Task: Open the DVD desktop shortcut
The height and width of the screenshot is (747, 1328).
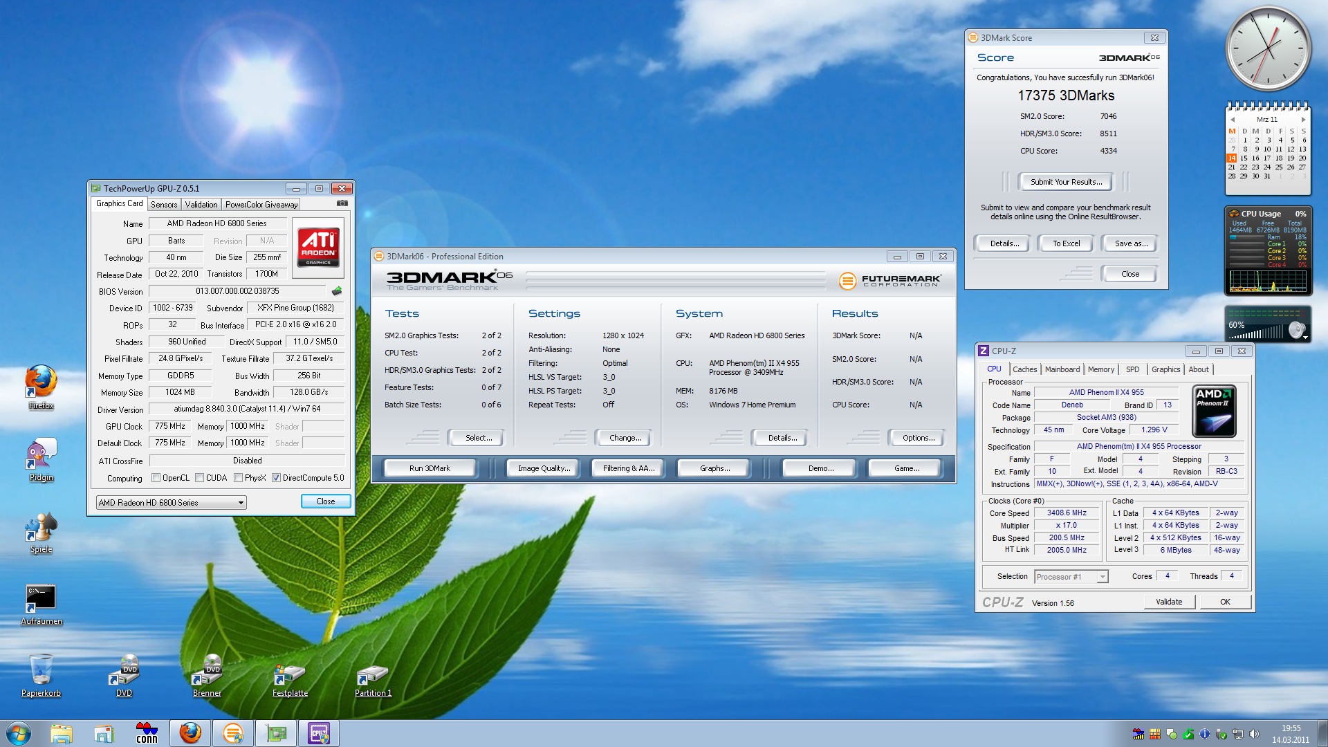Action: coord(124,675)
